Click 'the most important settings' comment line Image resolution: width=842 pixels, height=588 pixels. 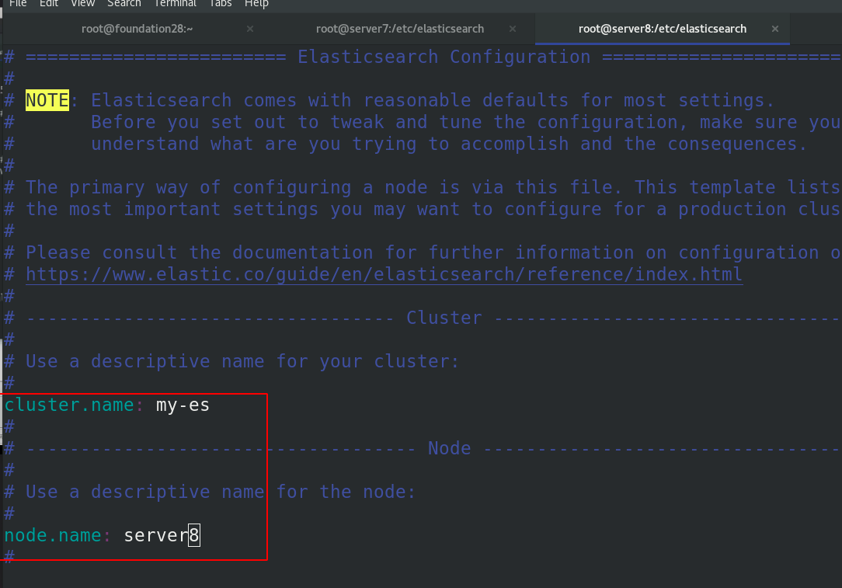(x=433, y=210)
